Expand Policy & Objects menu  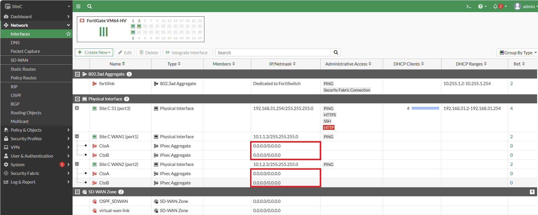click(x=36, y=130)
